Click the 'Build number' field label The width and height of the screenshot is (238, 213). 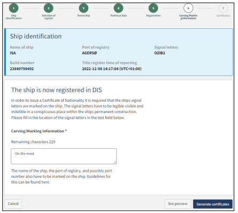(x=22, y=63)
